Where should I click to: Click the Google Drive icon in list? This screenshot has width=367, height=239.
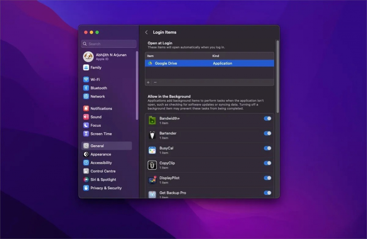[x=150, y=63]
